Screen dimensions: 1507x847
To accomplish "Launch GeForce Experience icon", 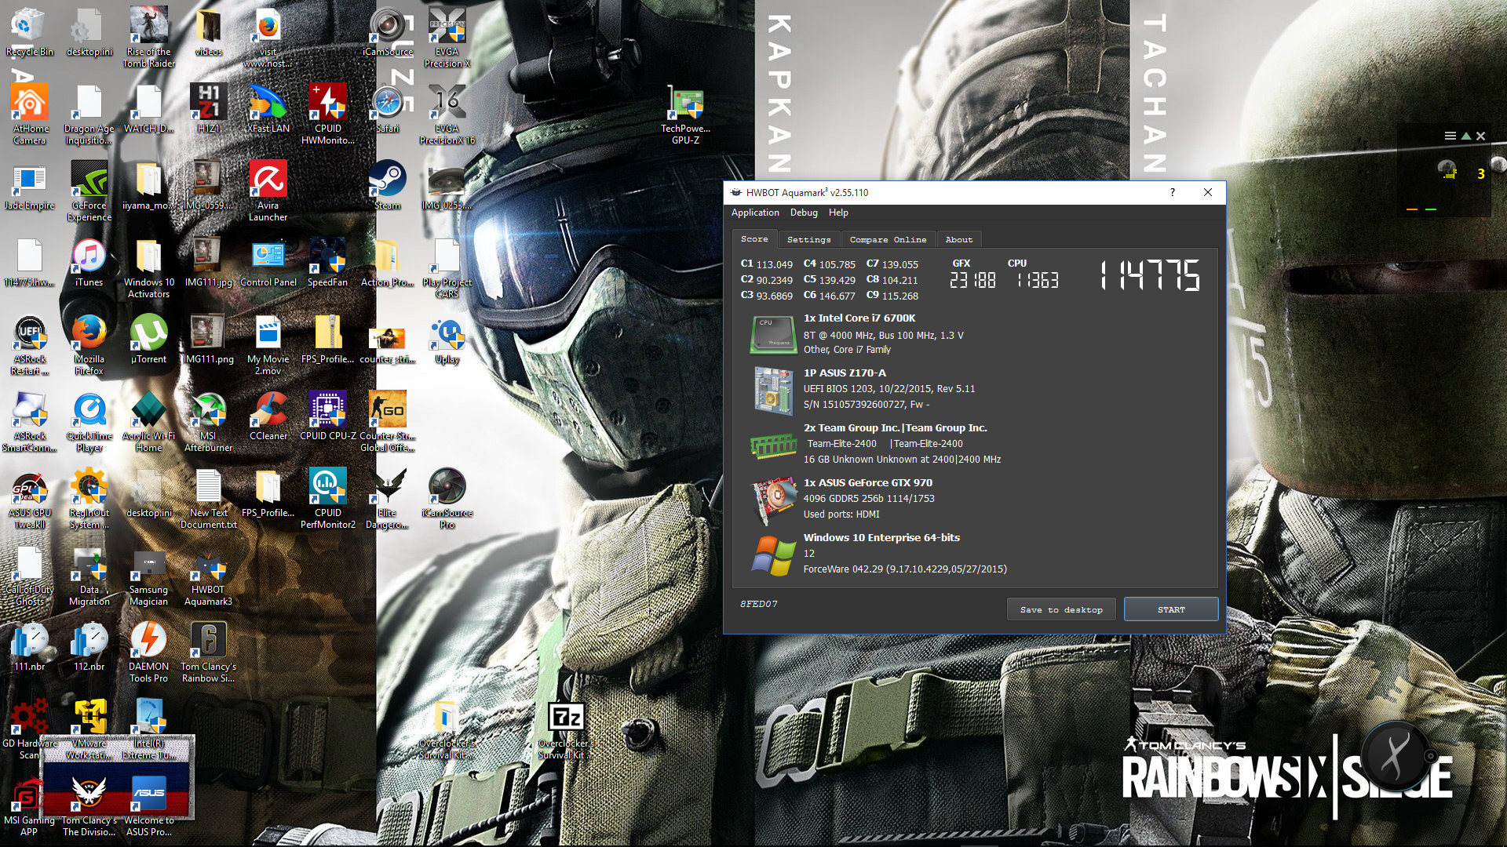I will pos(89,191).
